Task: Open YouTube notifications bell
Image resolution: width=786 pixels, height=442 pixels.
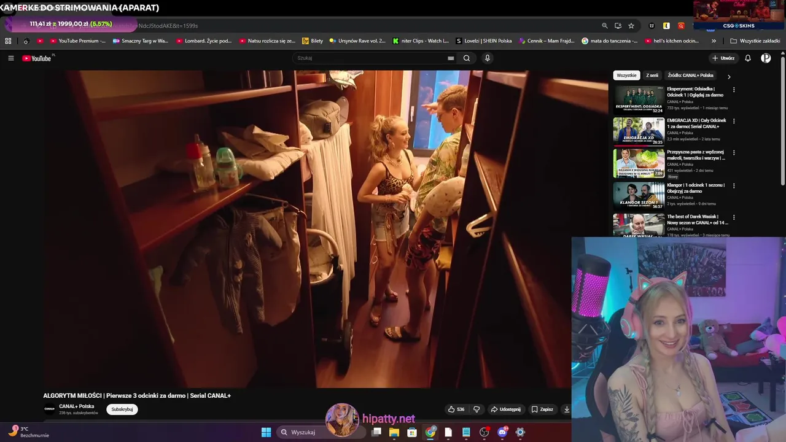Action: (x=748, y=58)
